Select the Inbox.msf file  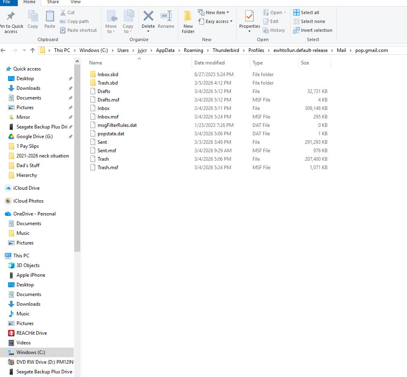click(x=108, y=116)
